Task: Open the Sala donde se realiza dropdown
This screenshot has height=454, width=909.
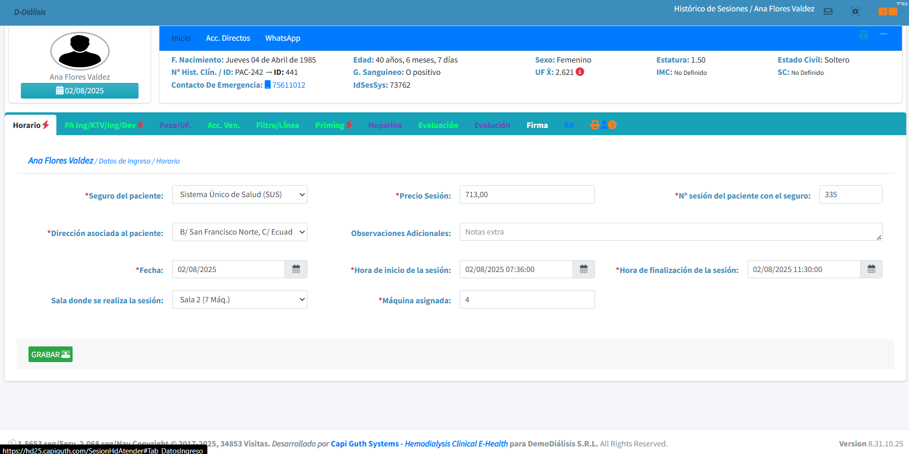Action: pyautogui.click(x=240, y=299)
